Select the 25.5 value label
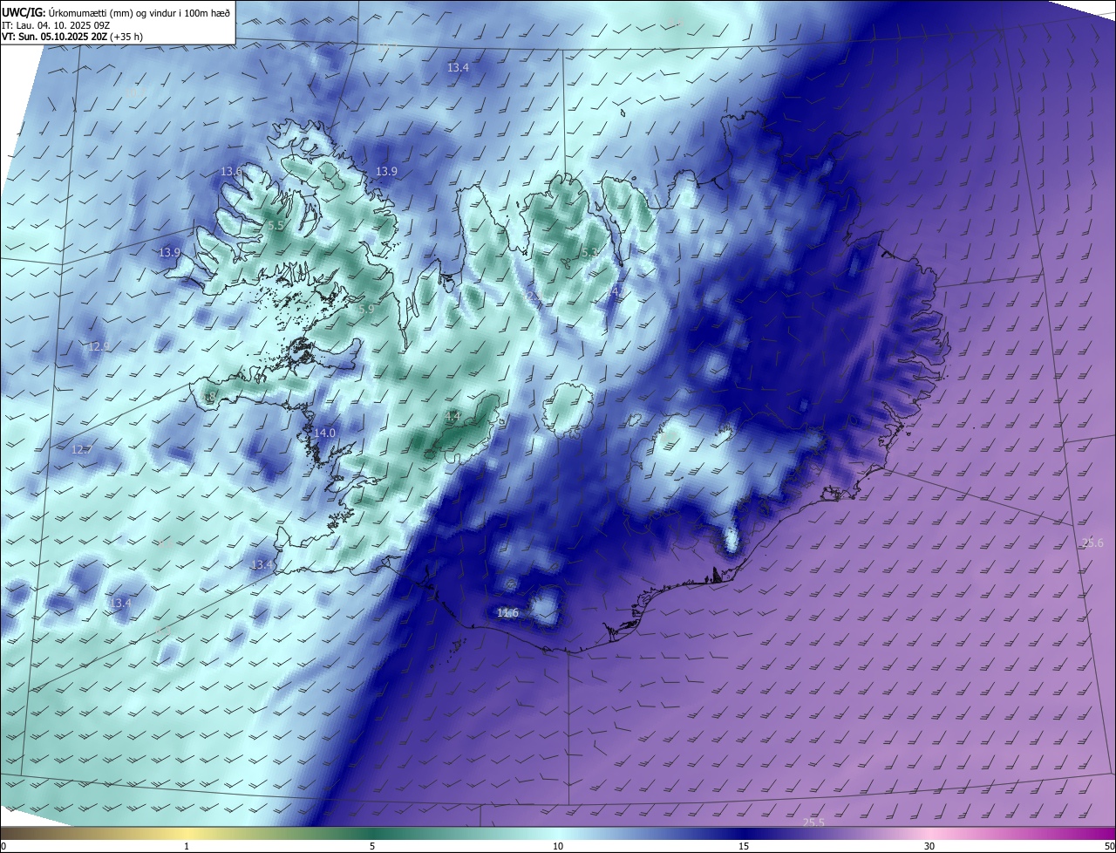The width and height of the screenshot is (1116, 853). click(x=813, y=822)
